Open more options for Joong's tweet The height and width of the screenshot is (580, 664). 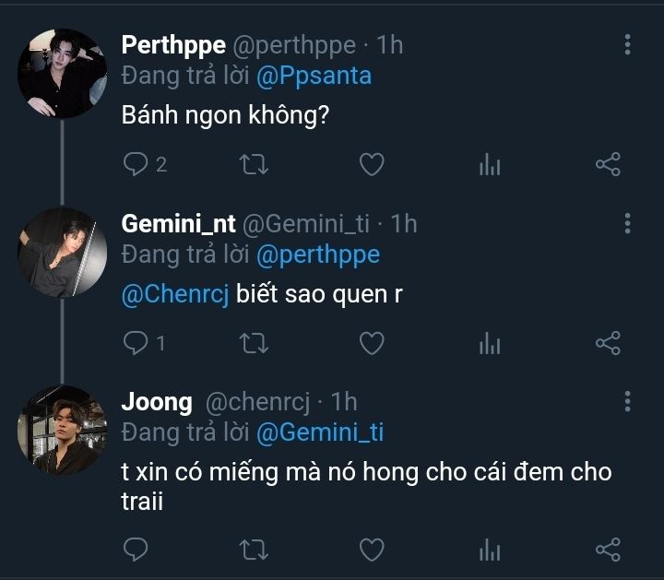point(627,401)
